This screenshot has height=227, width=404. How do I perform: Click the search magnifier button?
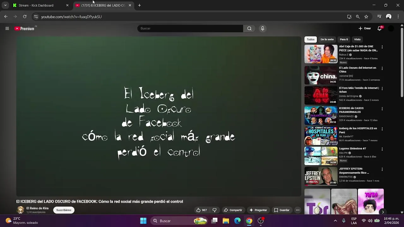coord(249,28)
